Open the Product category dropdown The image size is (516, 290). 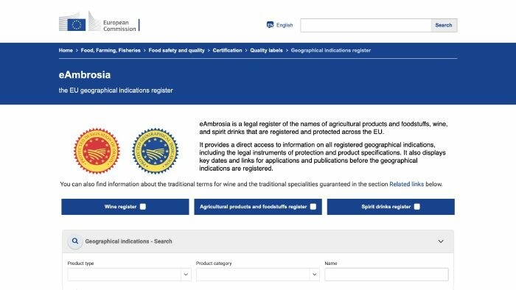point(258,275)
